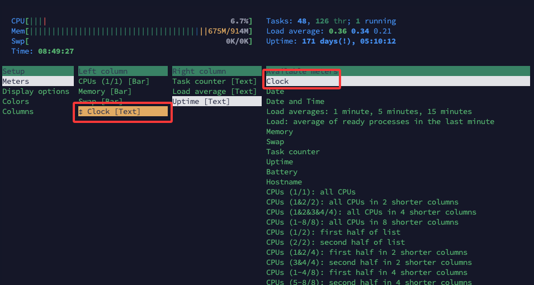Select Load average [Text] in Right column
Screen dimensions: 534x285
(215, 92)
